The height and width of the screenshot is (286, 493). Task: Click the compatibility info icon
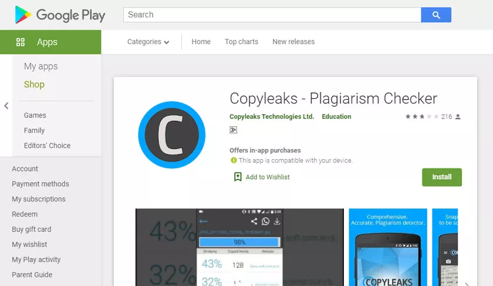(234, 160)
